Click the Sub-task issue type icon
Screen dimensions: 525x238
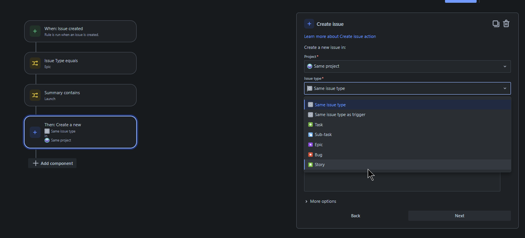(x=310, y=135)
